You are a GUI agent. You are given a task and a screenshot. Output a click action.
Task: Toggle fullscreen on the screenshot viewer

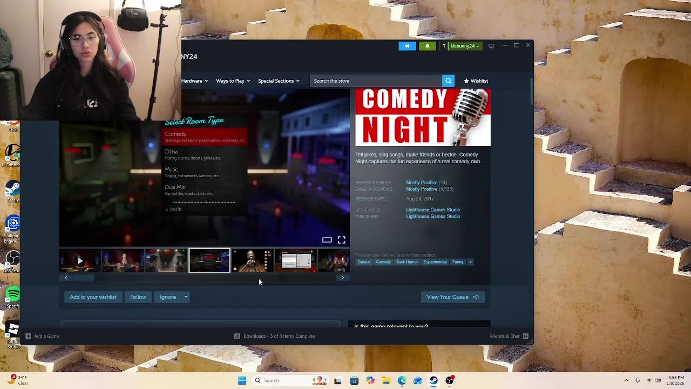click(x=342, y=240)
